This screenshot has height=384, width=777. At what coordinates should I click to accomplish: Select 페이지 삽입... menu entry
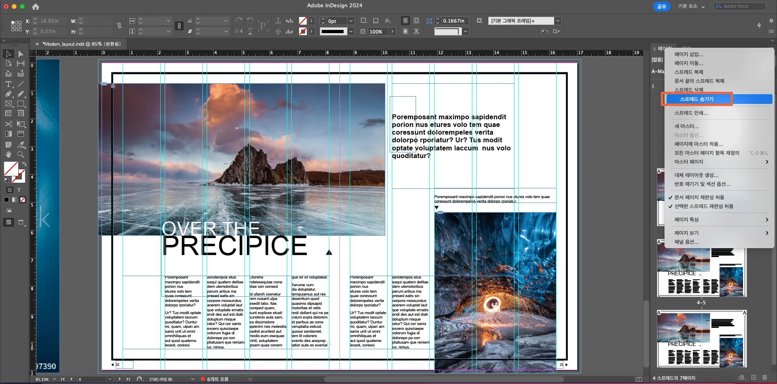click(688, 54)
